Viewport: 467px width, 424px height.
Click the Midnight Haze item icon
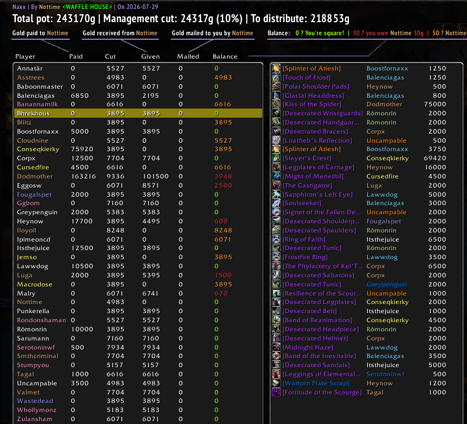click(276, 347)
